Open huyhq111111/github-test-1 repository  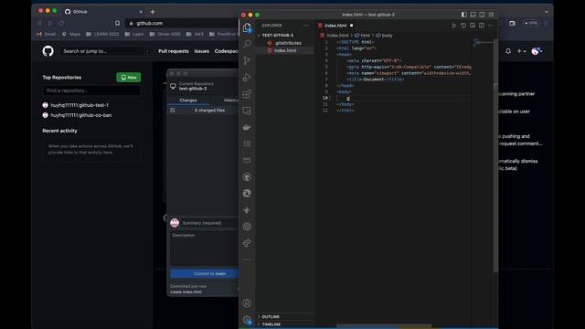pos(80,105)
